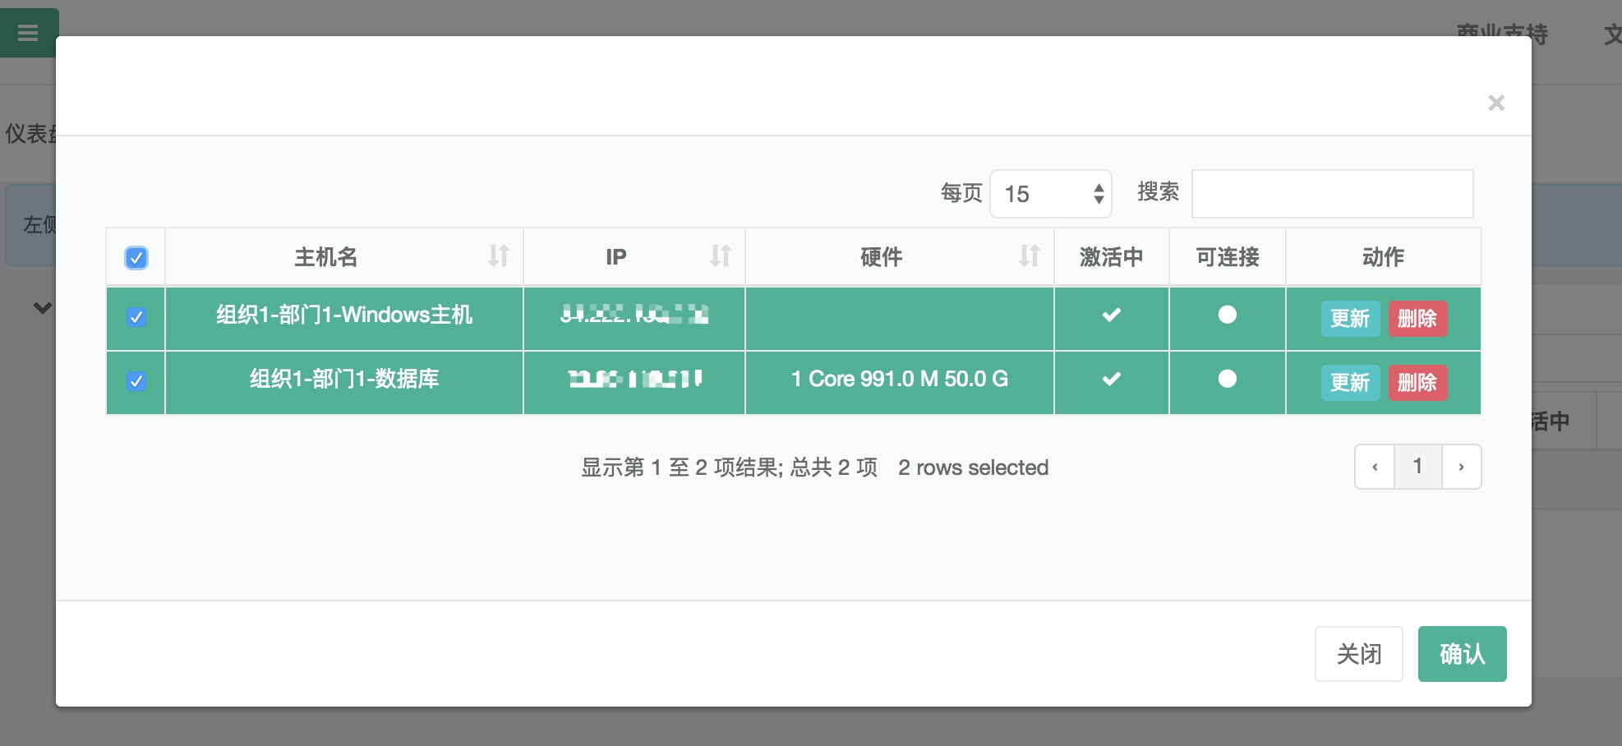Focus the 搜索 search input field

(x=1332, y=194)
